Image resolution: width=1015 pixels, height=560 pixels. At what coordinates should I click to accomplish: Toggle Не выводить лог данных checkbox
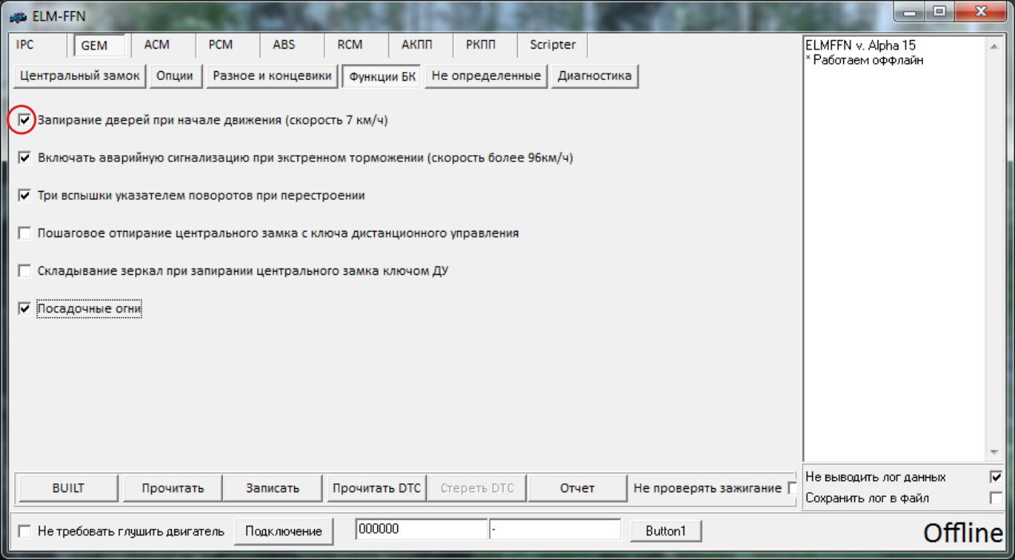point(996,477)
